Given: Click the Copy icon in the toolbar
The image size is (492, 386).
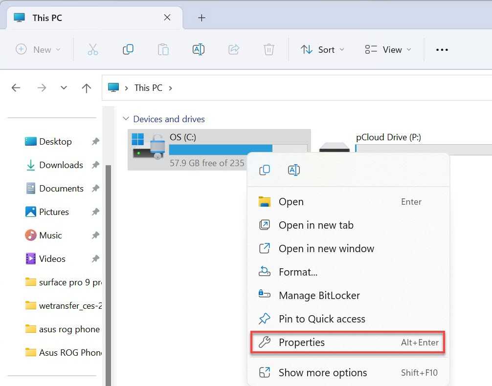Looking at the screenshot, I should coord(128,49).
